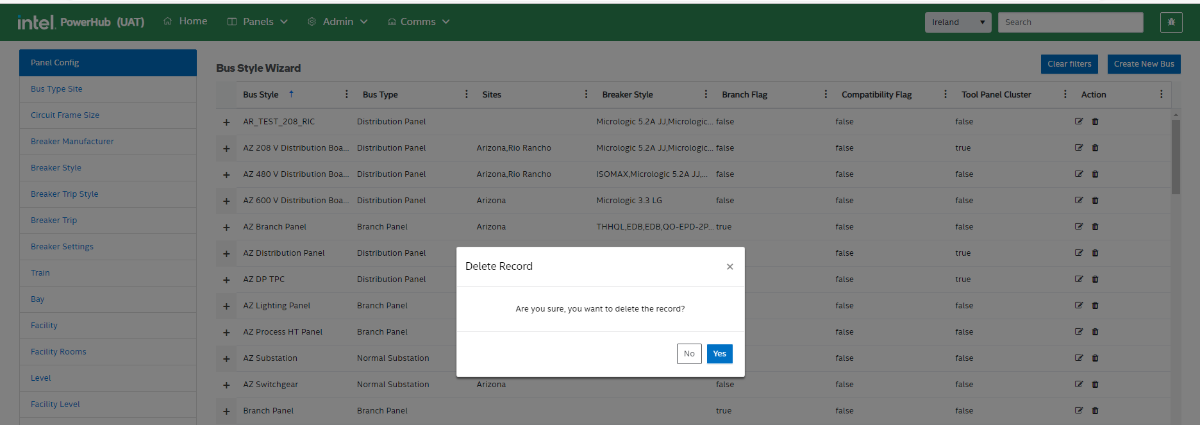Open the Admin menu
The image size is (1200, 425).
pos(338,22)
